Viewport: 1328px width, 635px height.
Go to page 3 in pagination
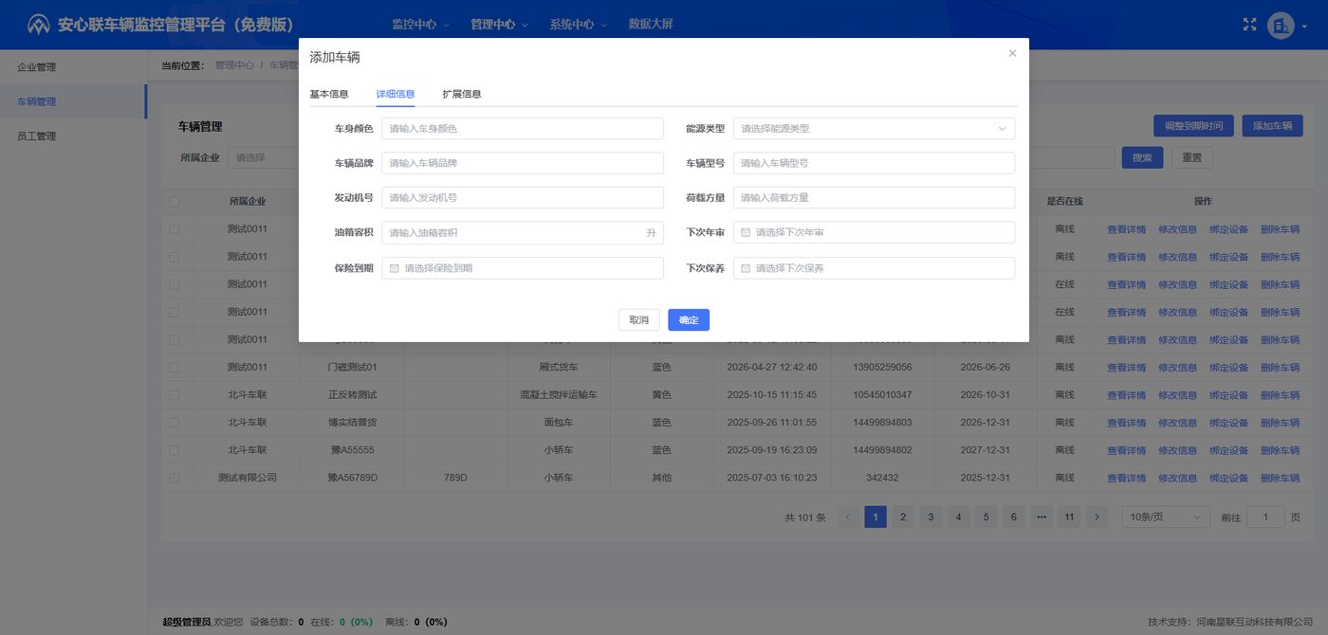[x=931, y=517]
